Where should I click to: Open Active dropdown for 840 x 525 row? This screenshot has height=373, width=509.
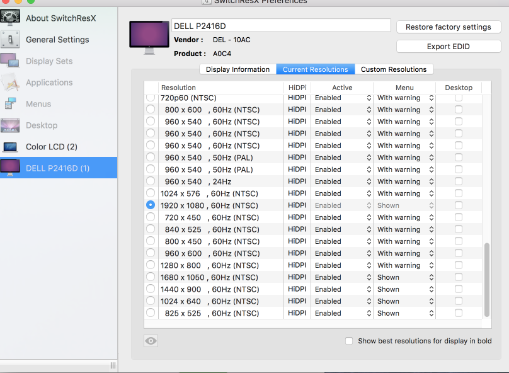click(x=343, y=229)
